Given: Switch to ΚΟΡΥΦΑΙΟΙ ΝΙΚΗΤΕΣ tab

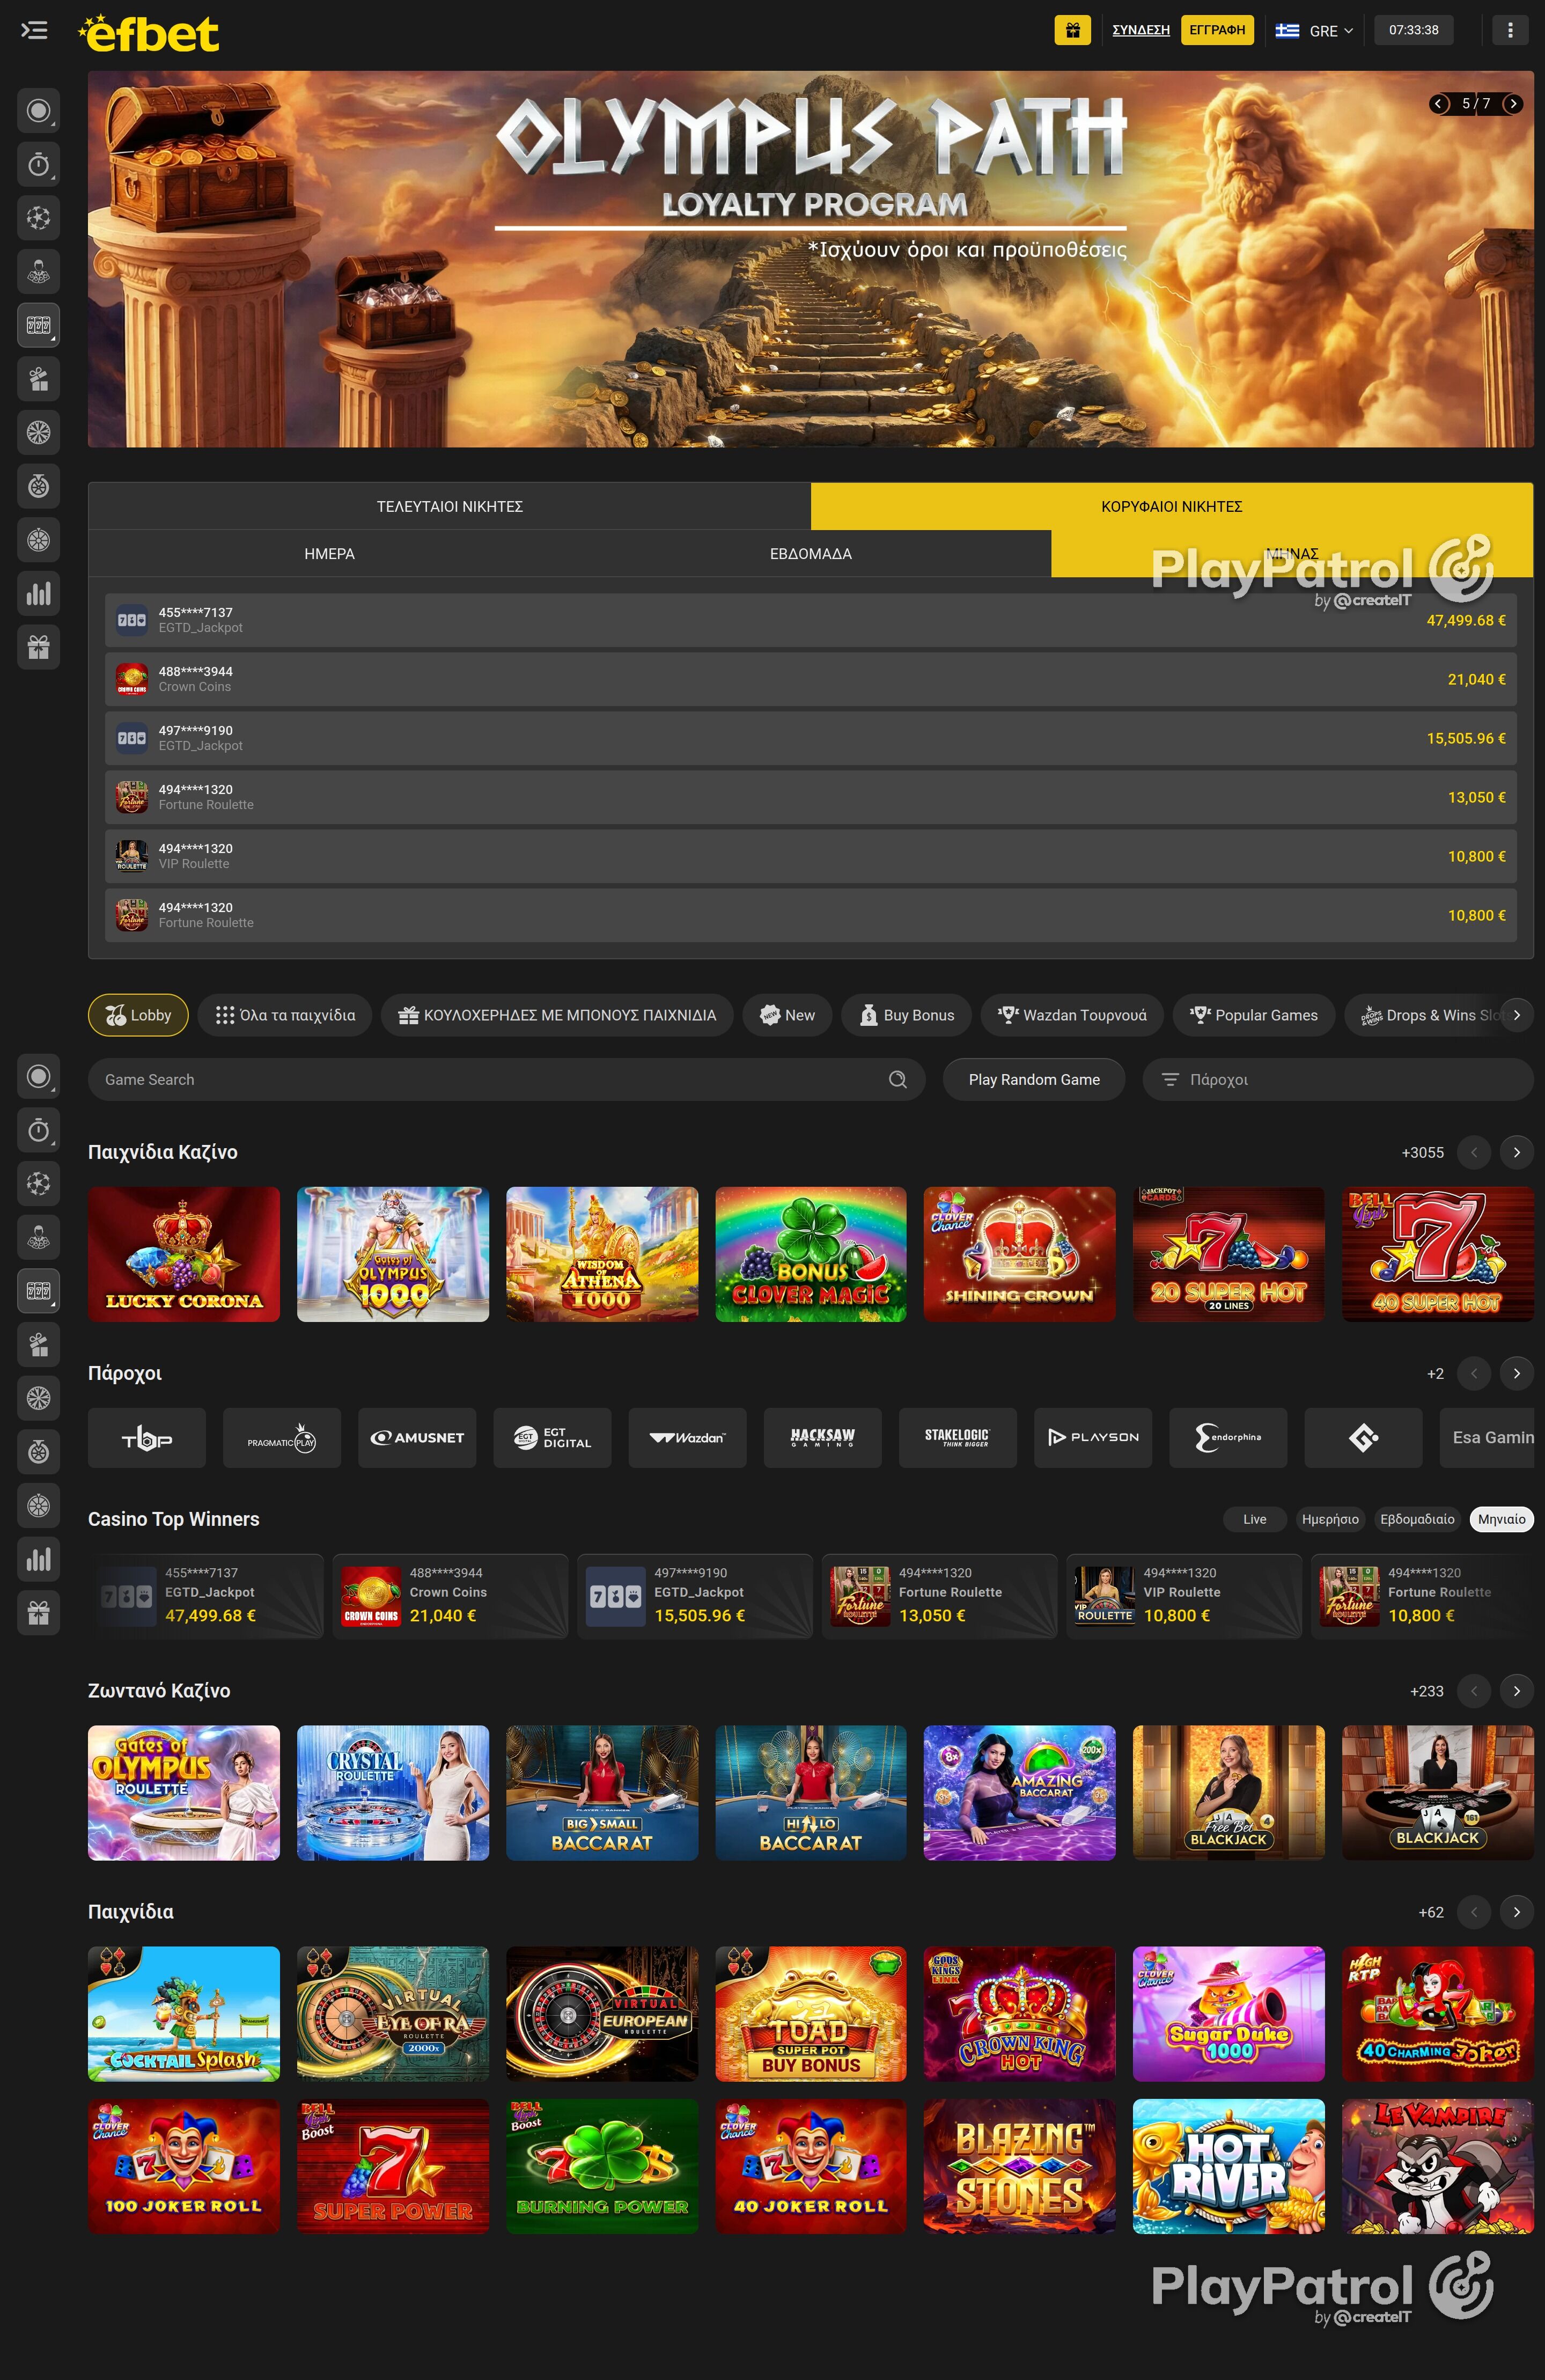Looking at the screenshot, I should (x=1171, y=506).
